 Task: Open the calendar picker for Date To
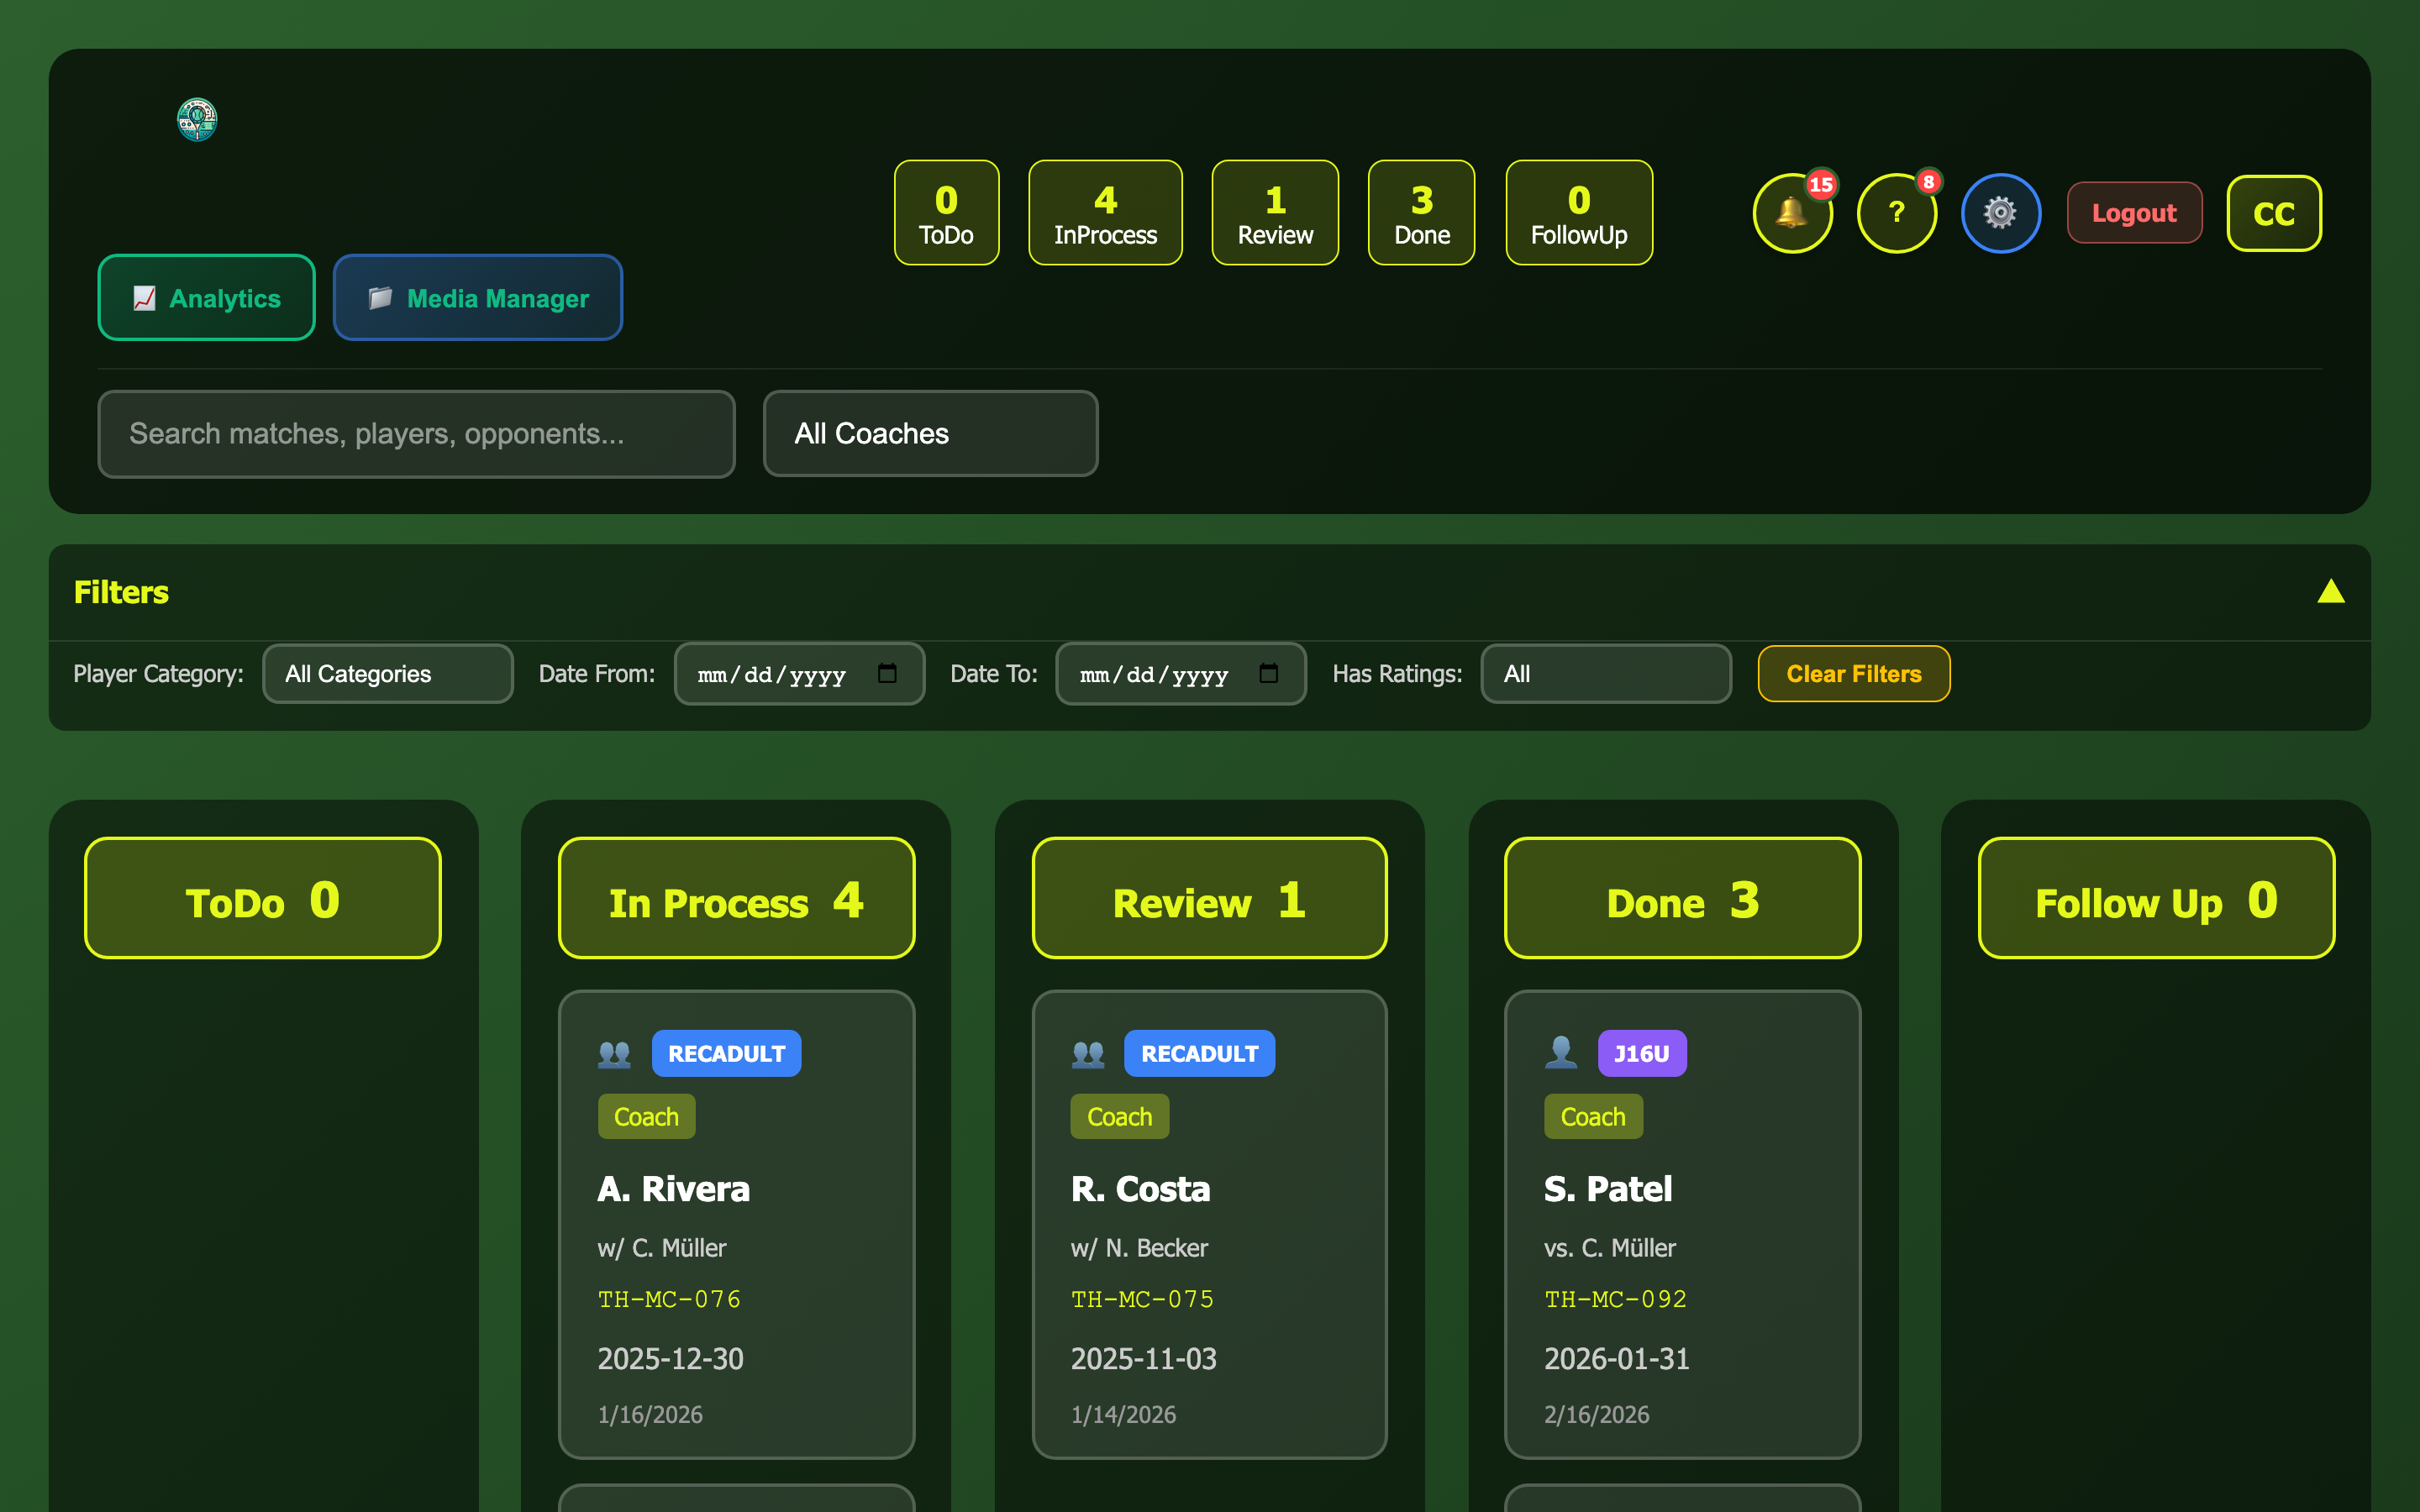(1270, 674)
